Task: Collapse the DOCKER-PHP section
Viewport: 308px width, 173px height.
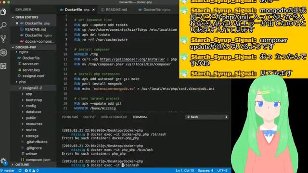Action: point(33,47)
